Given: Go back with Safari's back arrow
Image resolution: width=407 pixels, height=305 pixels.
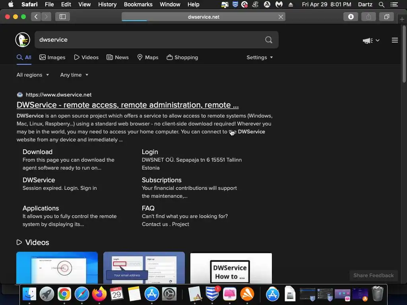Looking at the screenshot, I should [36, 17].
